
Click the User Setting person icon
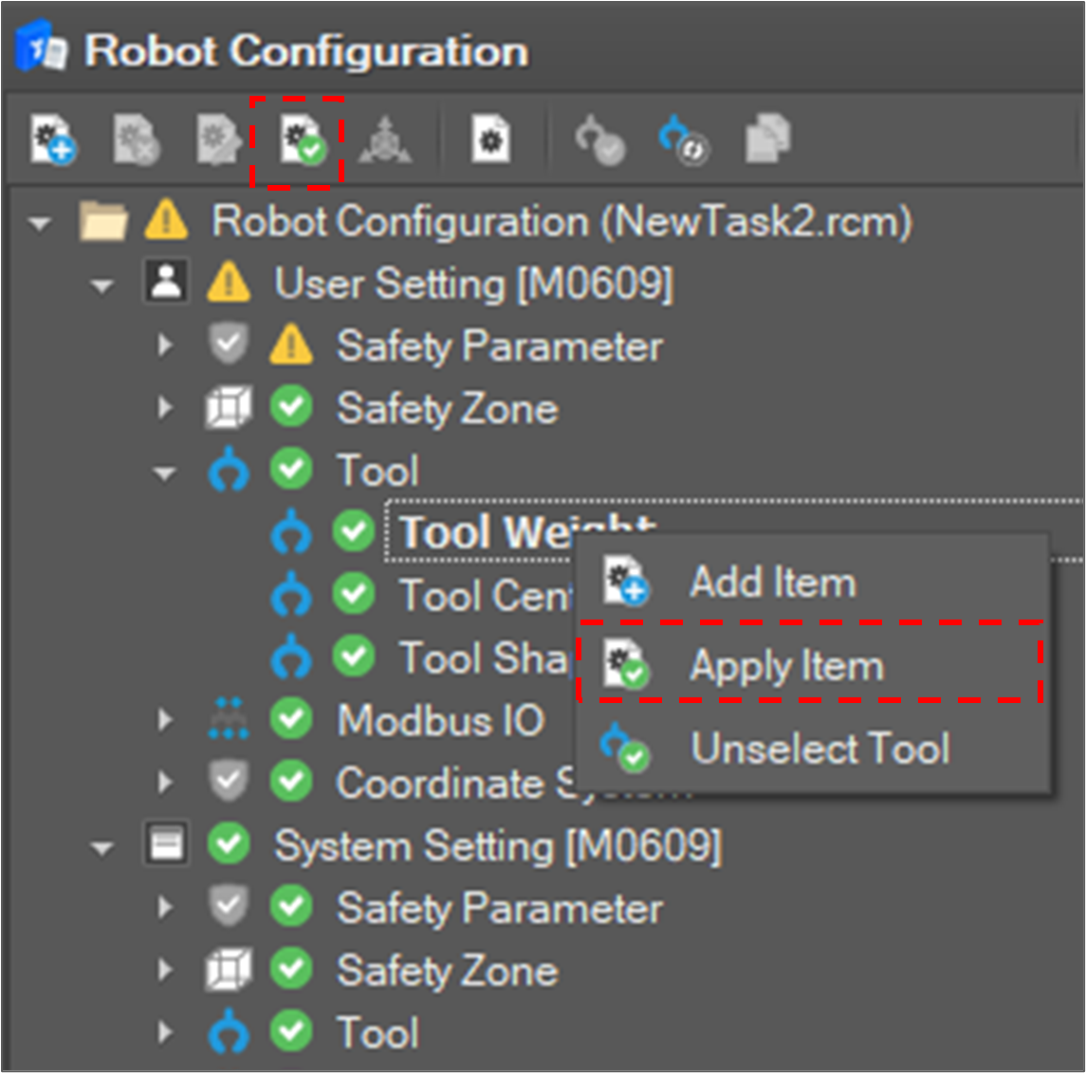click(x=167, y=283)
